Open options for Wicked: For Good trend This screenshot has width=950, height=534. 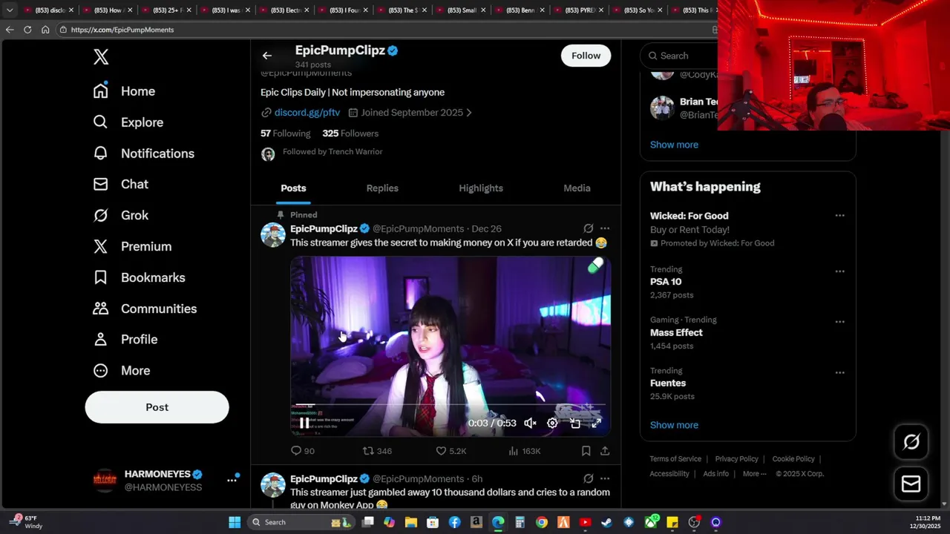click(839, 216)
